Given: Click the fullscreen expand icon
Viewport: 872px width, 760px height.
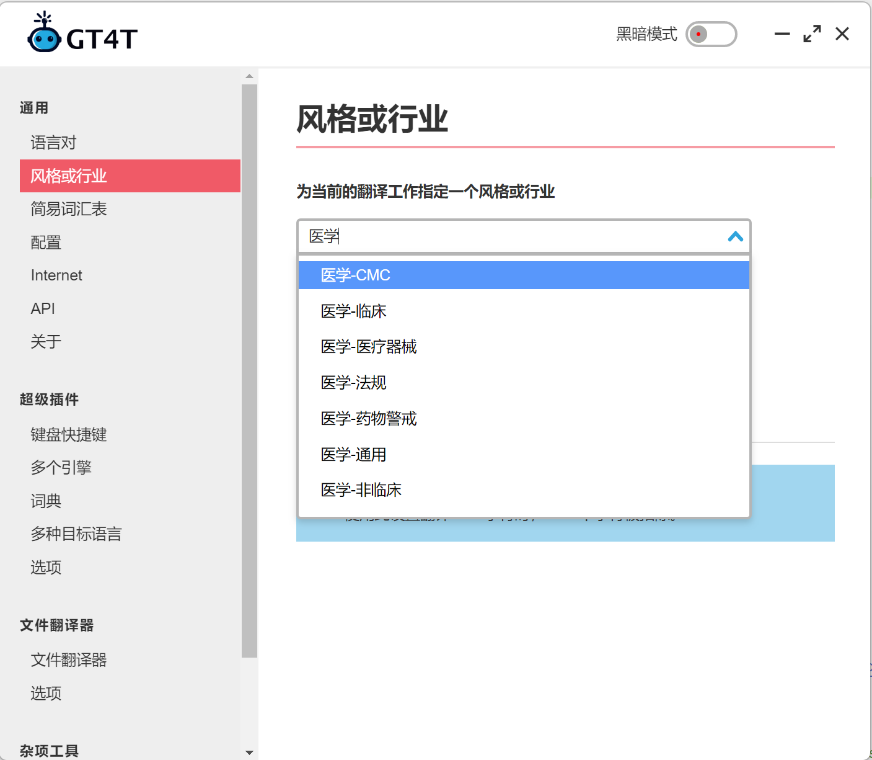Looking at the screenshot, I should [x=811, y=34].
